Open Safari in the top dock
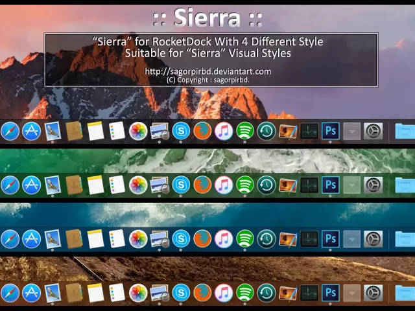This screenshot has width=415, height=311. point(10,132)
